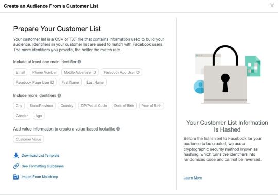278x195 pixels.
Task: Open See Formatting Guidelines link
Action: (x=43, y=166)
